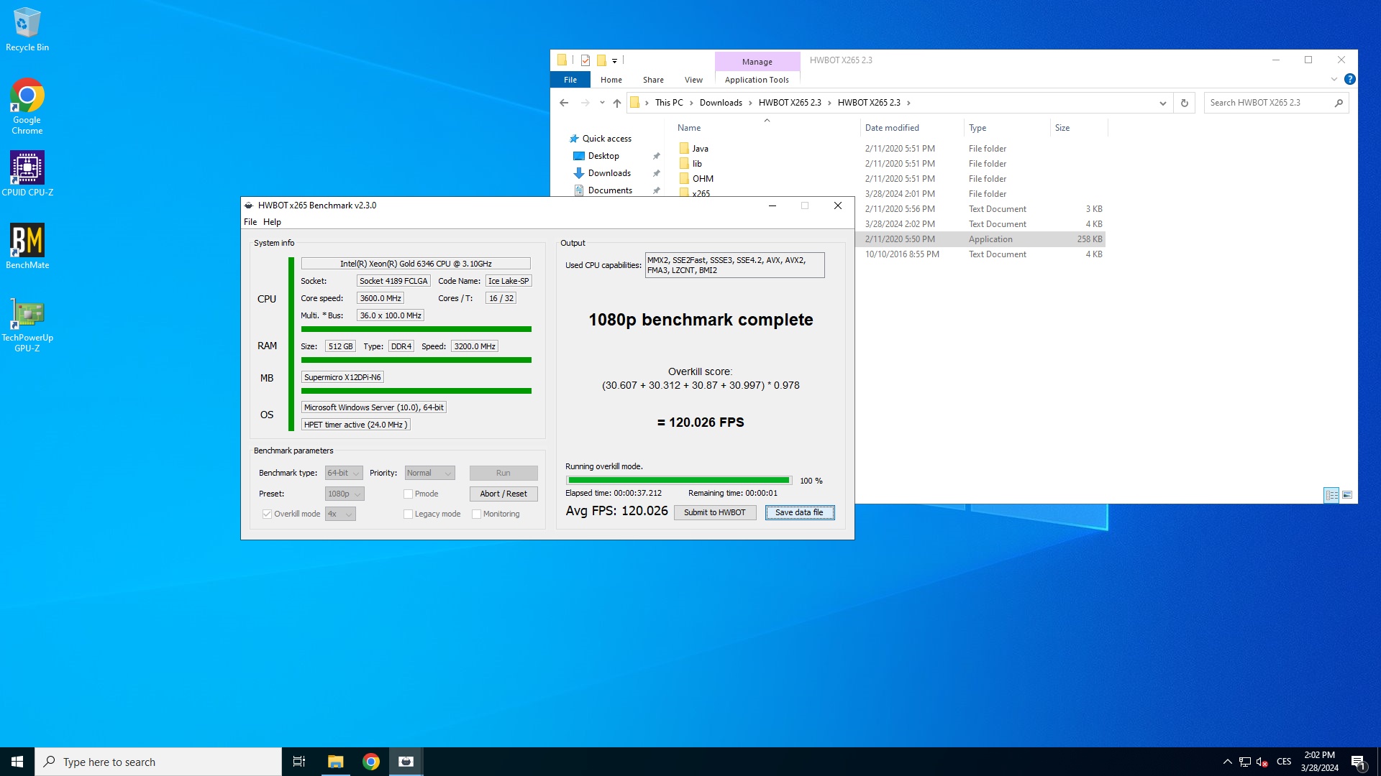Select Documents in the navigation pane

tap(610, 190)
